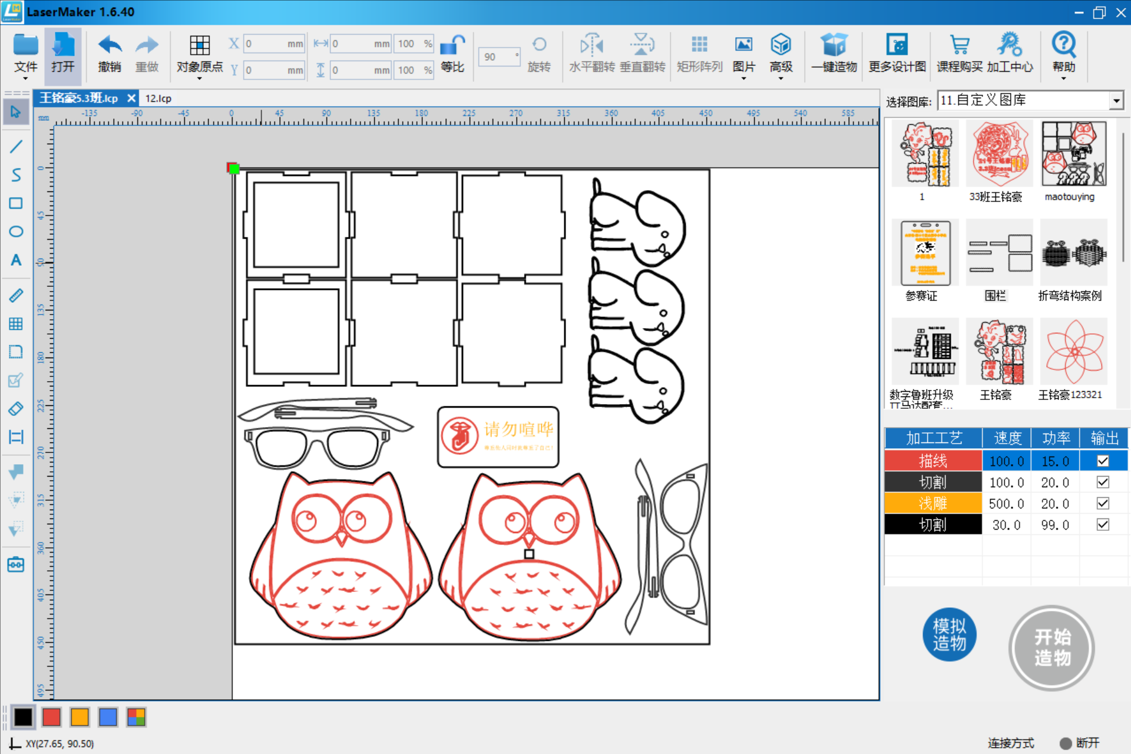Select the ellipse tool
Viewport: 1131px width, 754px height.
point(16,232)
